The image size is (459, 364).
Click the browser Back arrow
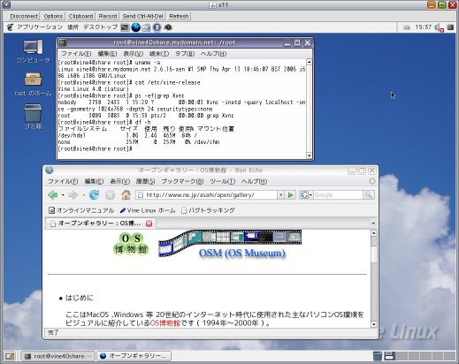[x=53, y=194]
